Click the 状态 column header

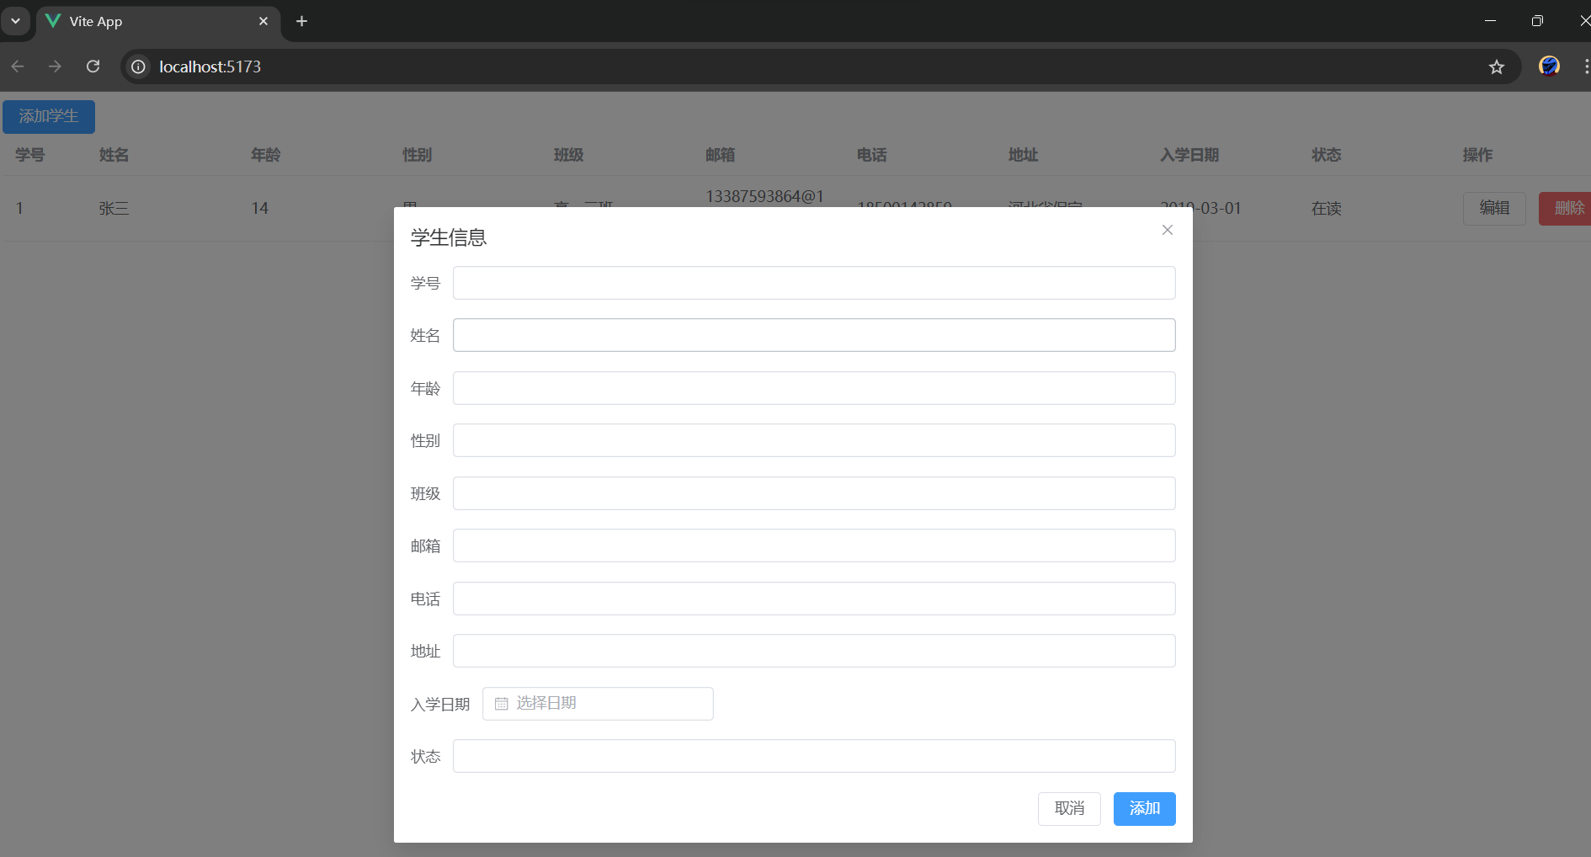coord(1326,155)
